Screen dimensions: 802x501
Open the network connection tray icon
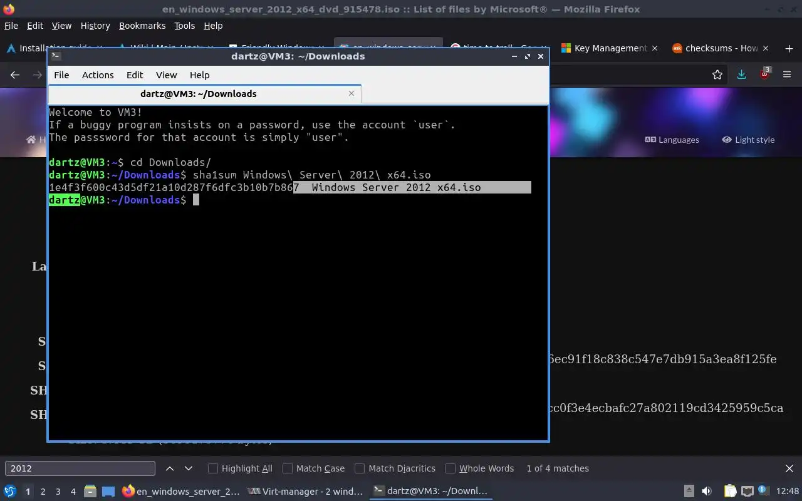tap(747, 491)
